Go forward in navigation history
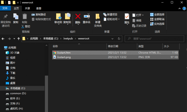Image resolution: width=187 pixels, height=112 pixels. [x=9, y=39]
